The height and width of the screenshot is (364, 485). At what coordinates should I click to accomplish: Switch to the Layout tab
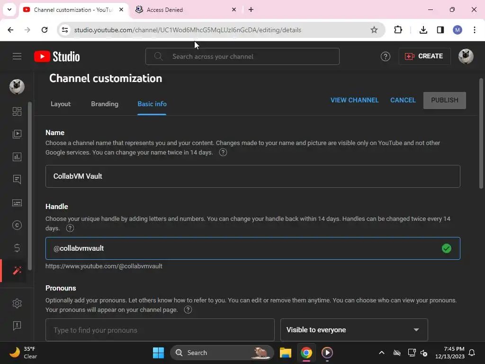click(61, 104)
